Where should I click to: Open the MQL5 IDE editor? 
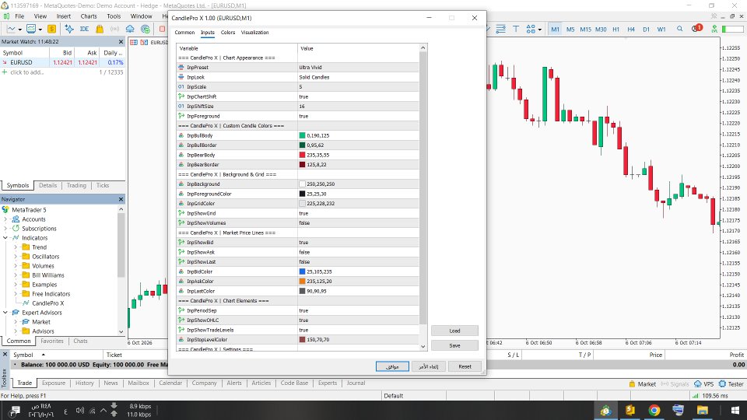pyautogui.click(x=84, y=29)
